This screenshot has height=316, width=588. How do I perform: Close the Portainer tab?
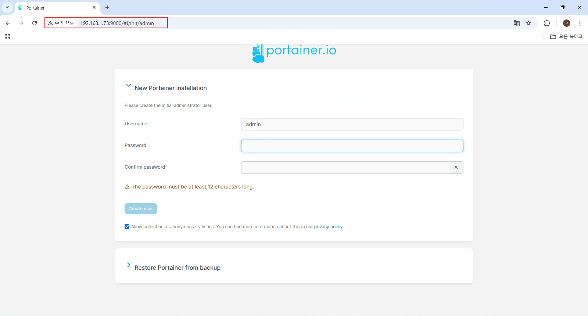tap(94, 7)
